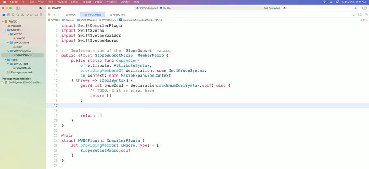
Task: Show the Issue navigator warning icon
Action: tap(23, 15)
